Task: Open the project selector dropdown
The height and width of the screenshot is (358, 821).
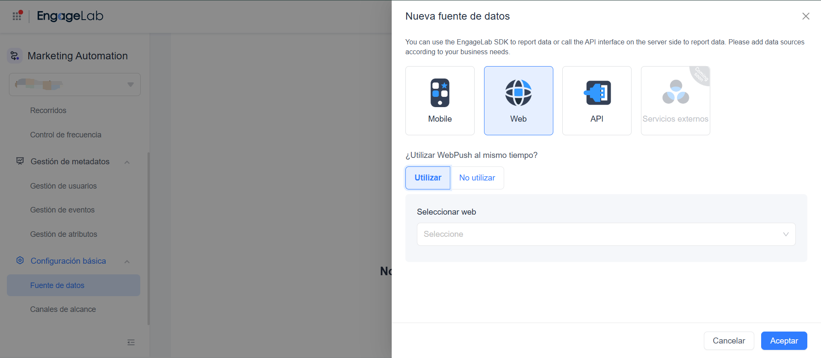Action: [x=75, y=84]
